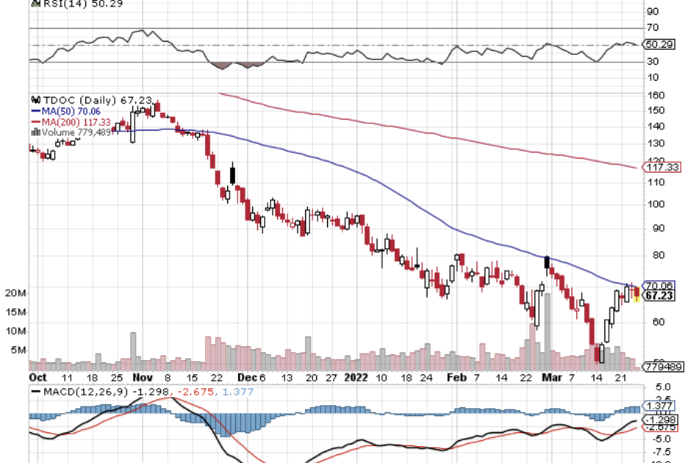Click the MACD black legend line marker

tap(35, 392)
